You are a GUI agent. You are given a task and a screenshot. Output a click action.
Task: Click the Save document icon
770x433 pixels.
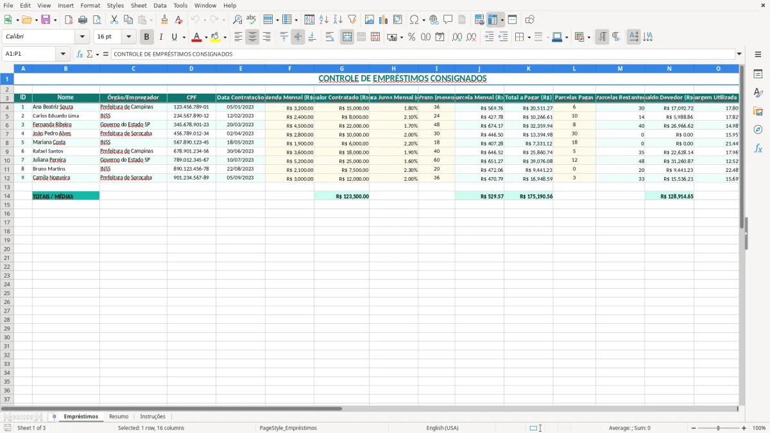[x=46, y=20]
